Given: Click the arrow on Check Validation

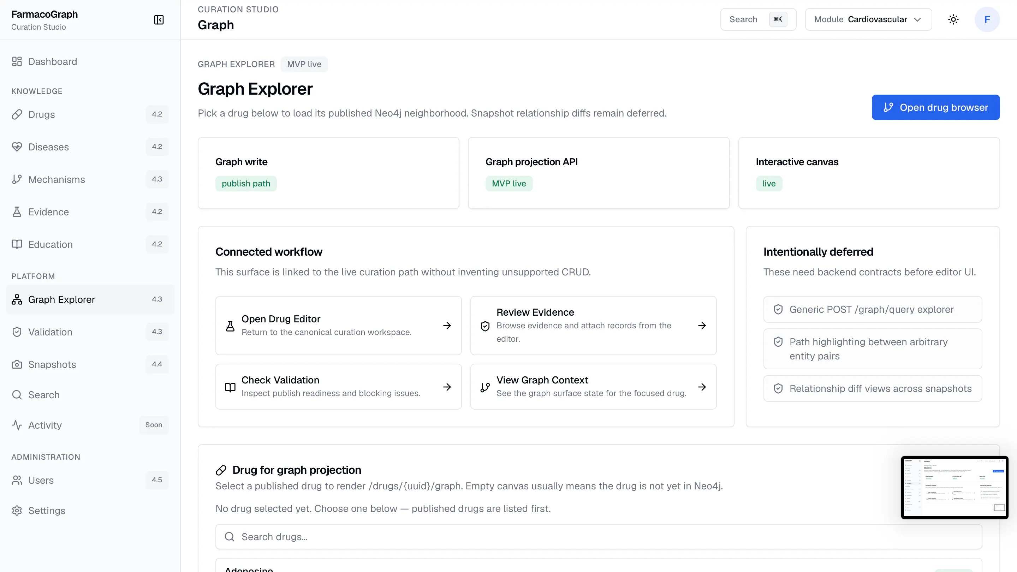Looking at the screenshot, I should coord(447,387).
